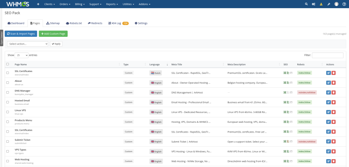Image resolution: width=349 pixels, height=167 pixels.
Task: Open the sidebar via Open Sidebar handle
Action: pos(2,38)
